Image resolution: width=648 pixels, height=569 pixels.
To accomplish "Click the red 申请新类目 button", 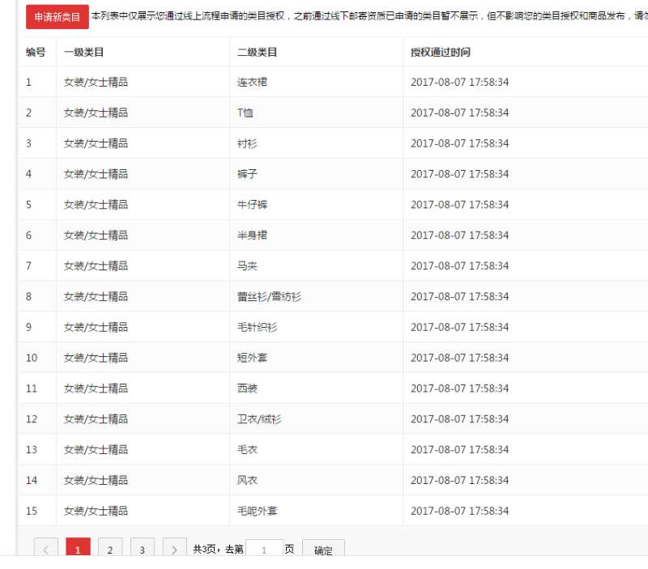I will point(57,17).
